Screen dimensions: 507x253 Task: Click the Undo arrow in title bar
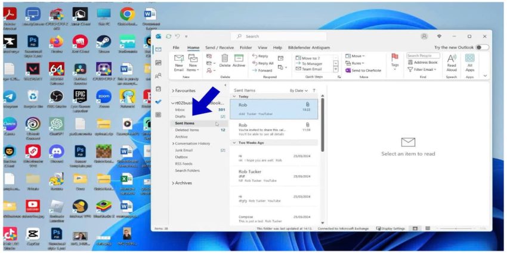click(177, 36)
